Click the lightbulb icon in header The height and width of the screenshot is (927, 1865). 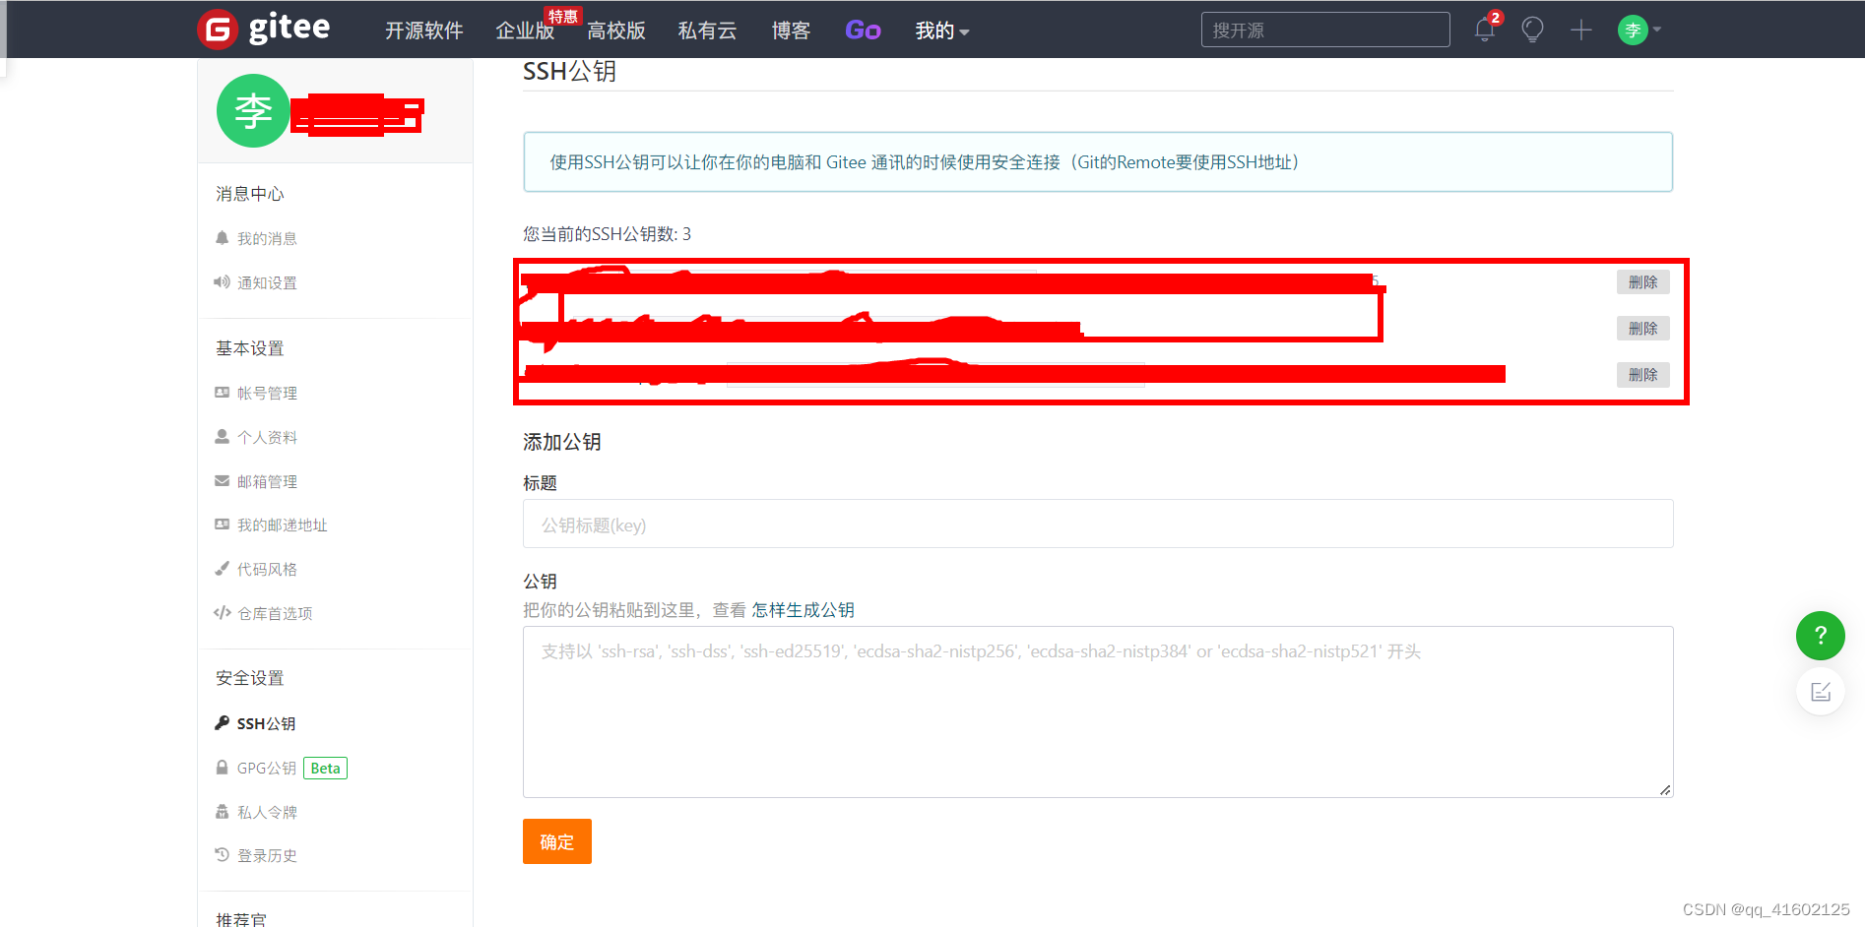click(x=1532, y=30)
